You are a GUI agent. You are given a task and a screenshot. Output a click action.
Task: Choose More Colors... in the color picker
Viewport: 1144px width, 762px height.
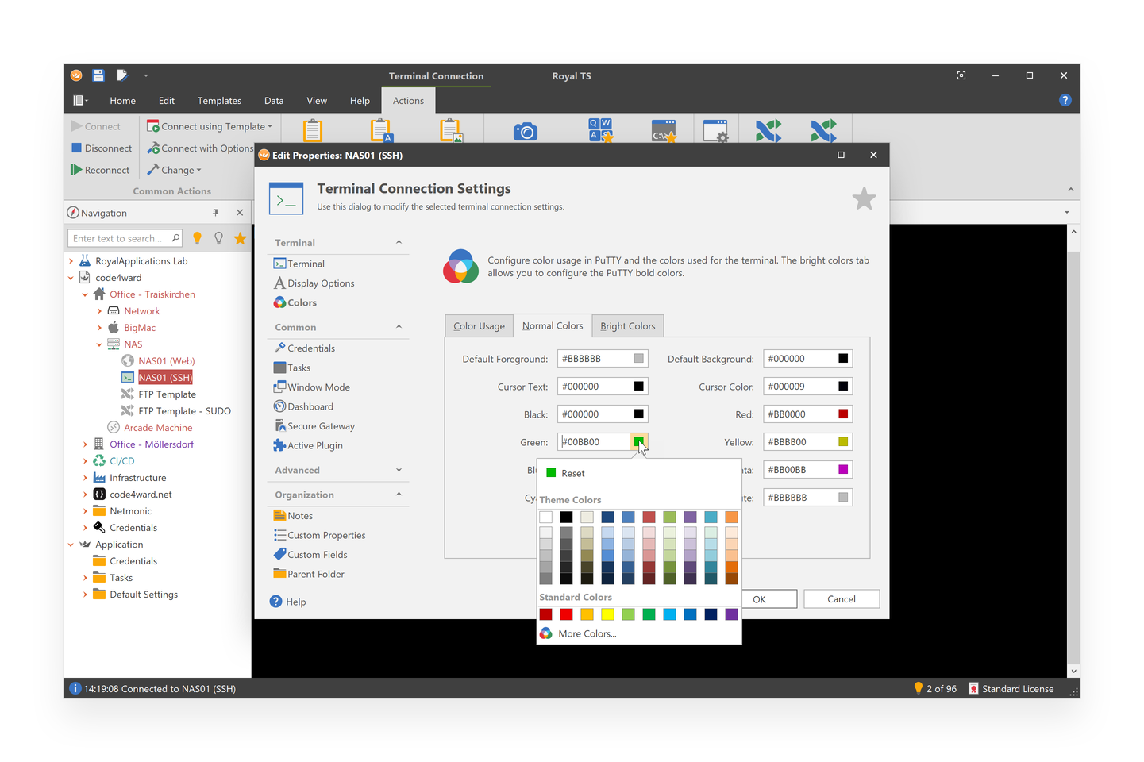[587, 633]
